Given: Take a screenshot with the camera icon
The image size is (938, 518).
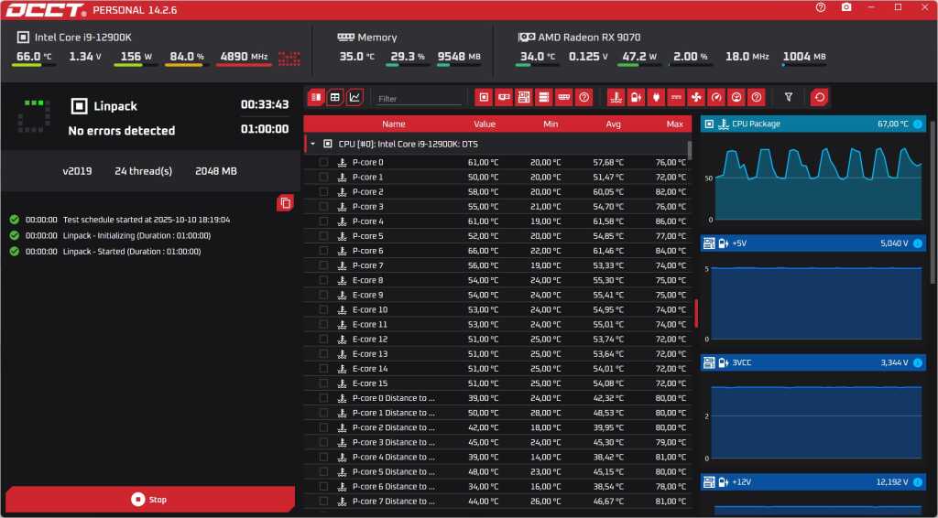Looking at the screenshot, I should [846, 7].
